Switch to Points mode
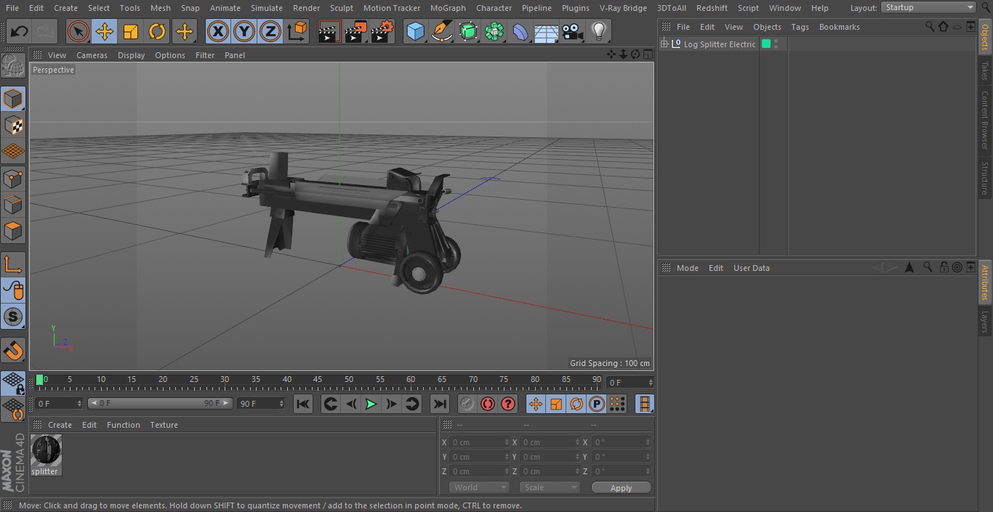This screenshot has width=993, height=512. 13,178
